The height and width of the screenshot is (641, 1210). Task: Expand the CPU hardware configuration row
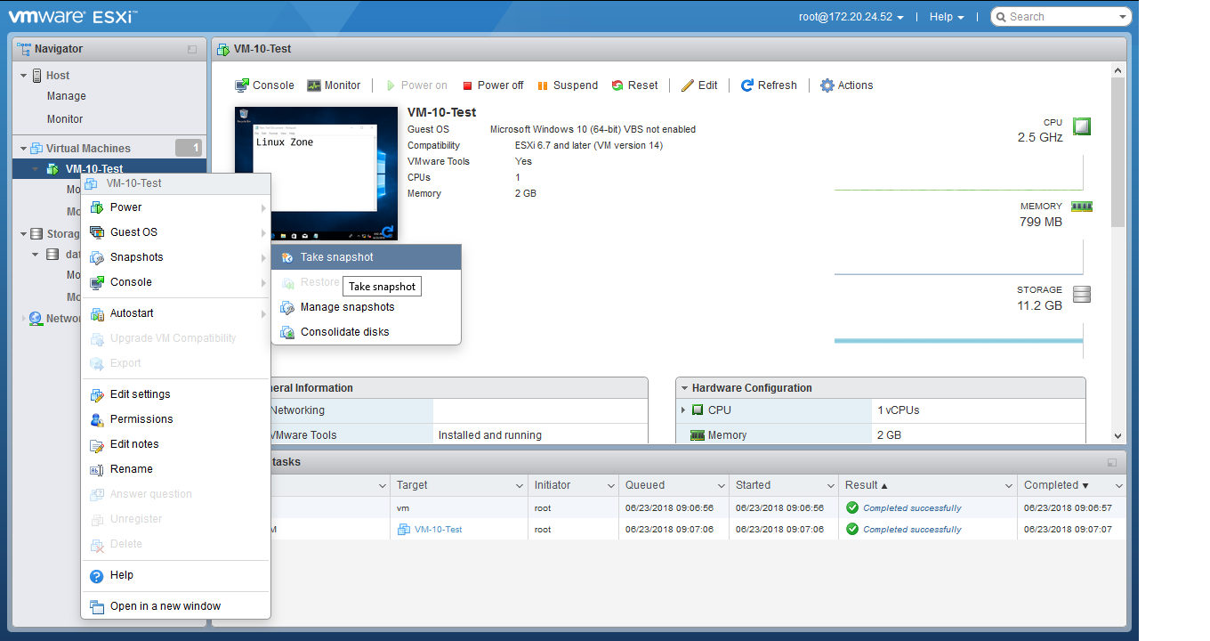pos(683,410)
